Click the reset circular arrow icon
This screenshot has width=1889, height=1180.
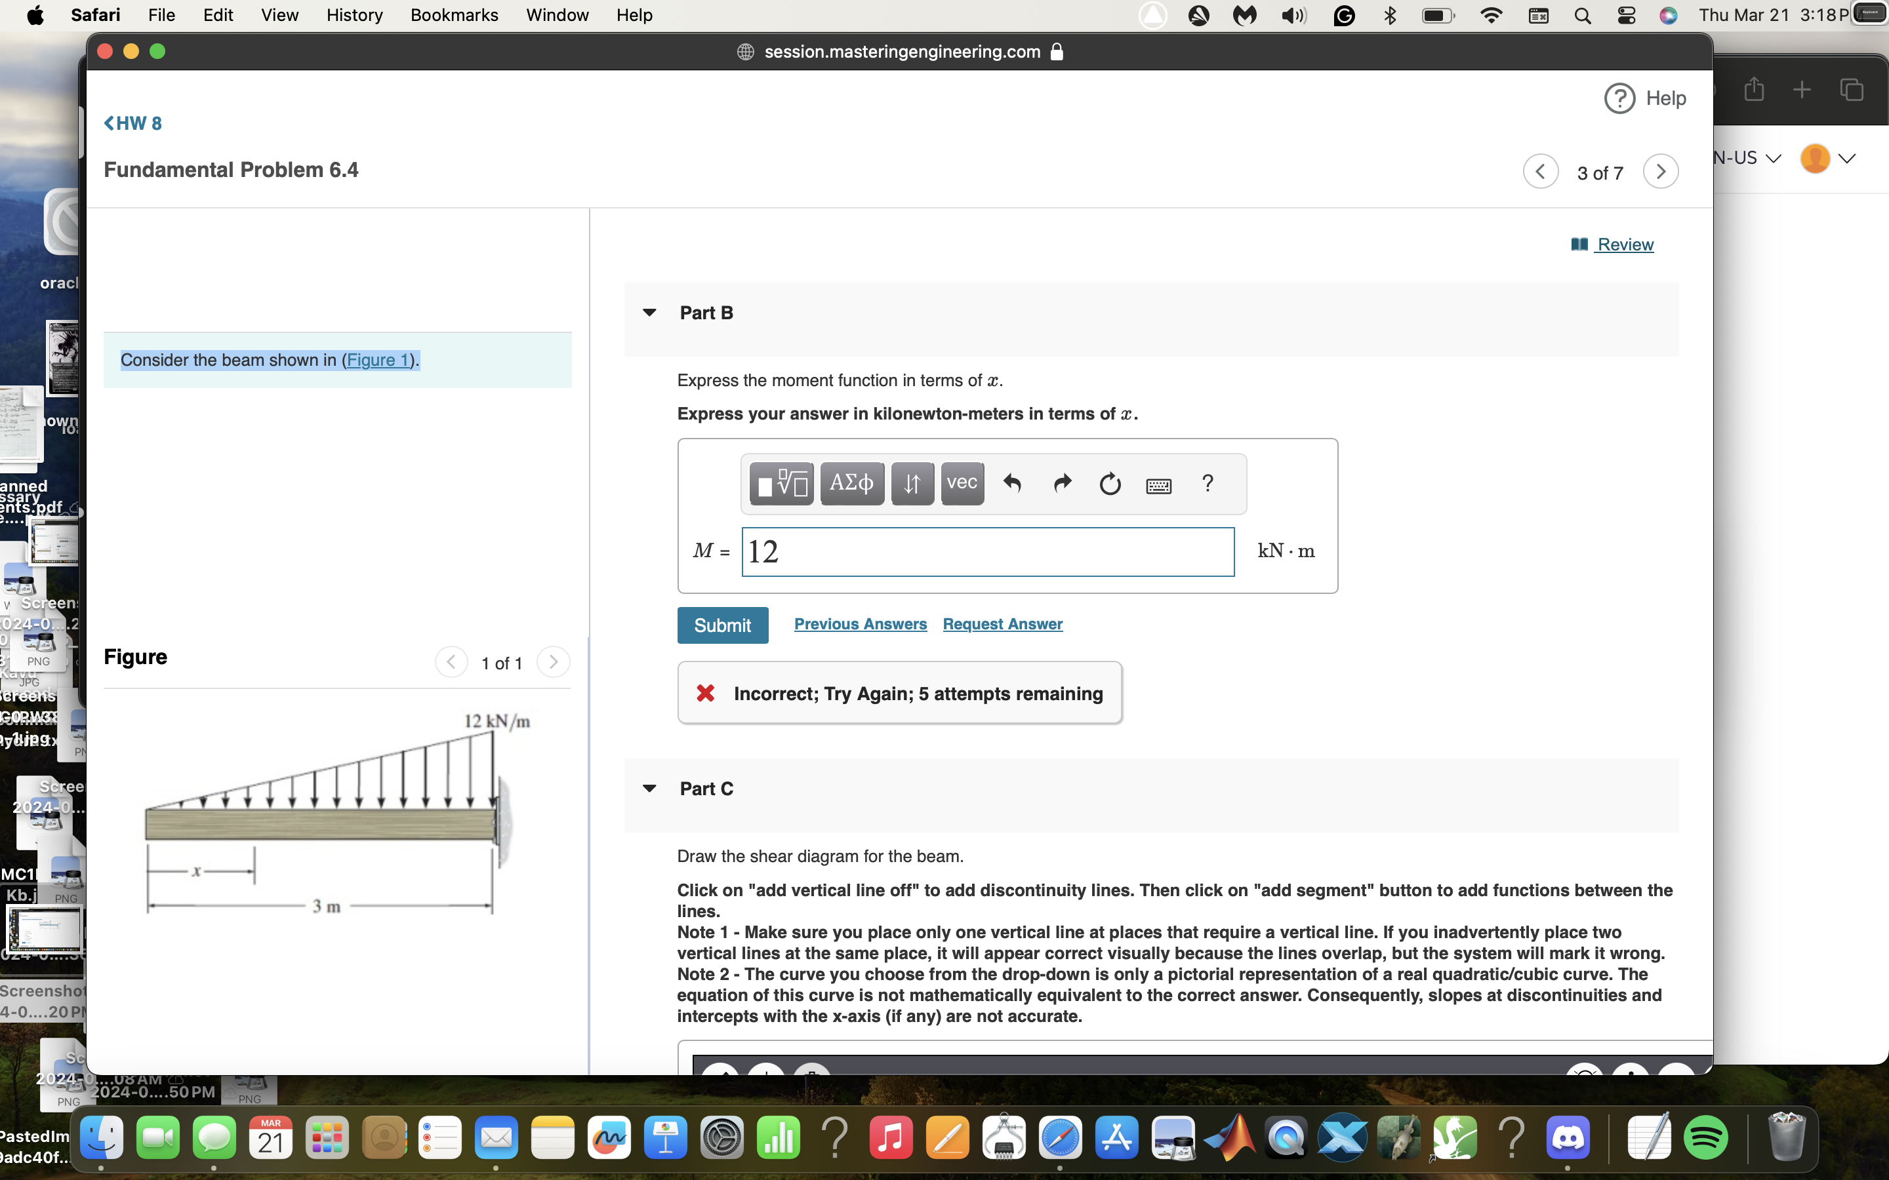pyautogui.click(x=1109, y=484)
